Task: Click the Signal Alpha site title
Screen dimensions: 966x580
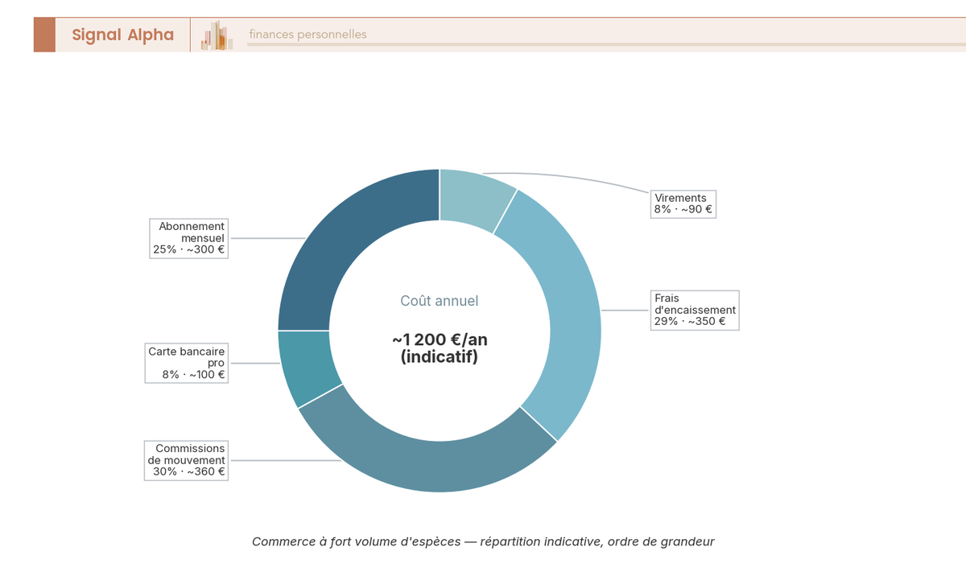Action: tap(122, 35)
